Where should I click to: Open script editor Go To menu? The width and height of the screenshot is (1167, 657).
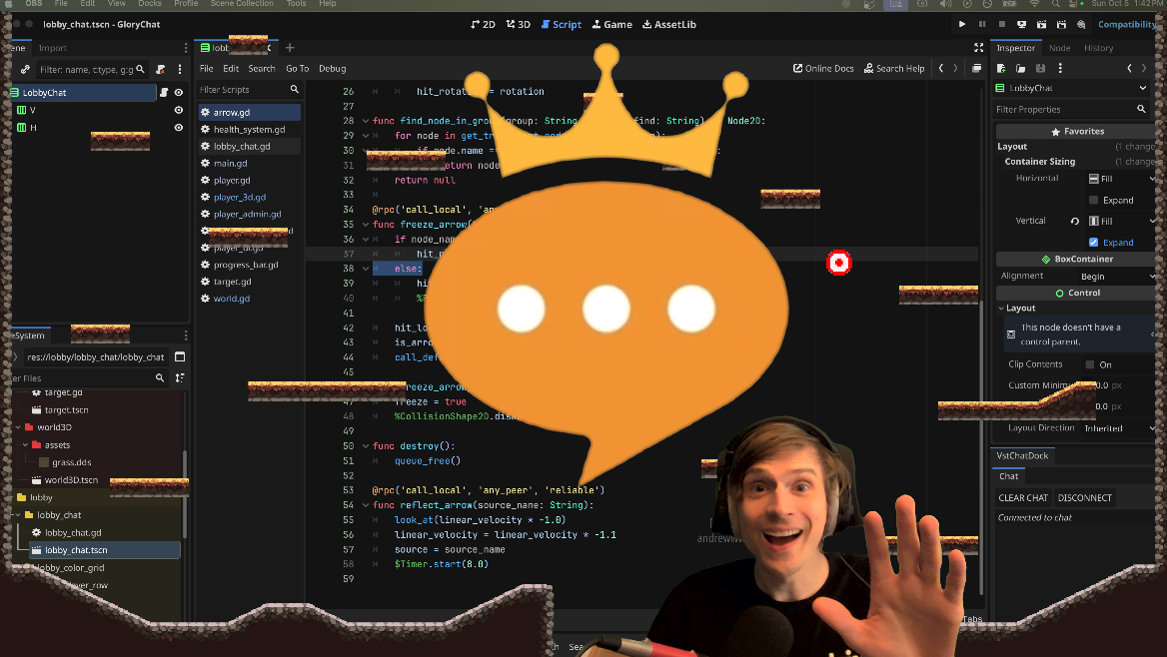point(297,69)
